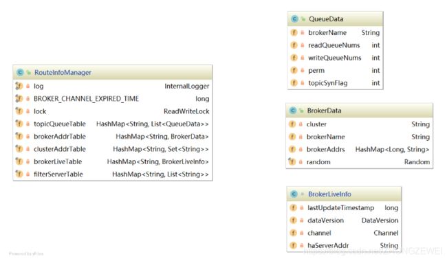The height and width of the screenshot is (261, 447).
Task: Select the clusterAddrTable field name
Action: tap(60, 149)
